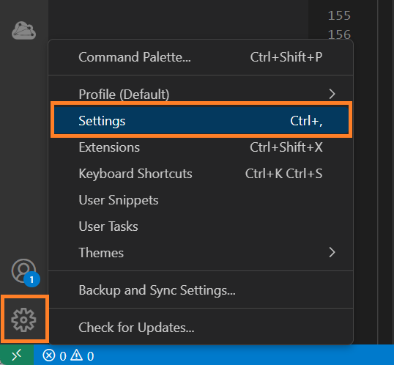Image resolution: width=394 pixels, height=365 pixels.
Task: Click line number 155 in editor gutter
Action: pyautogui.click(x=339, y=15)
